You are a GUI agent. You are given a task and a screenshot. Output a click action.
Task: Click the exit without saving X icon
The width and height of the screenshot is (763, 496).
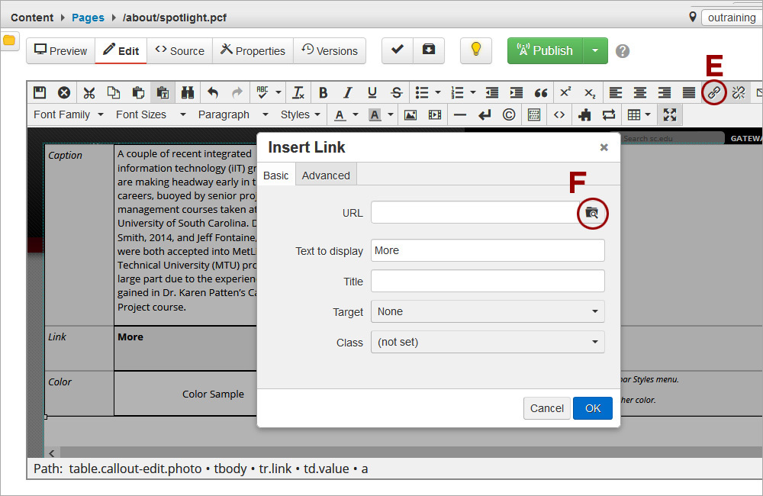(x=64, y=92)
